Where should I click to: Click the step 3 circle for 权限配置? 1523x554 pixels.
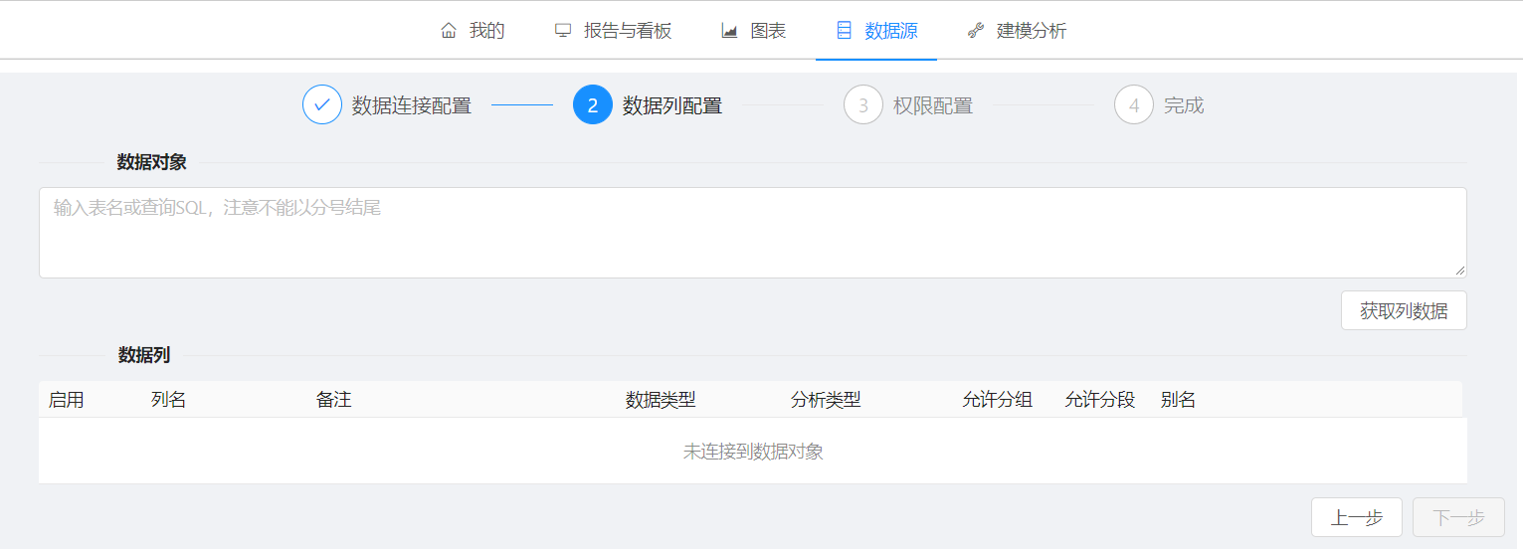(x=863, y=104)
